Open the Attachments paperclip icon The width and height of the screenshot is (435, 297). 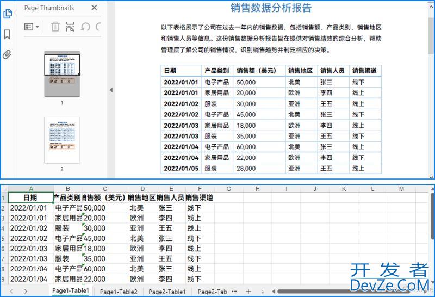pos(7,54)
